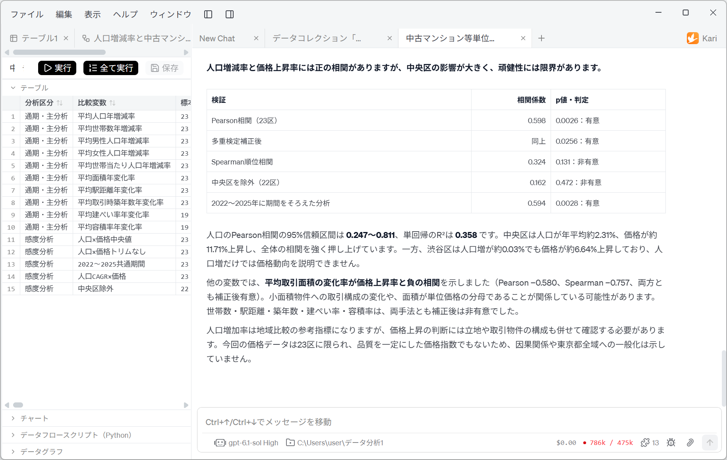Open a new tab with plus icon
The height and width of the screenshot is (460, 727).
tap(541, 38)
